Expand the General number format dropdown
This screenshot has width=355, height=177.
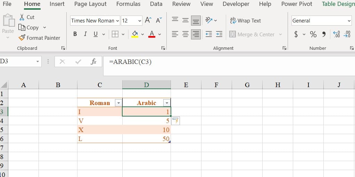[x=349, y=21]
